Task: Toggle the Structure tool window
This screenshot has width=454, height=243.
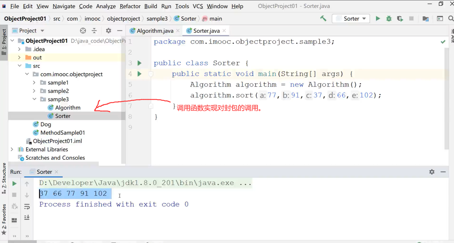Action: (x=4, y=178)
